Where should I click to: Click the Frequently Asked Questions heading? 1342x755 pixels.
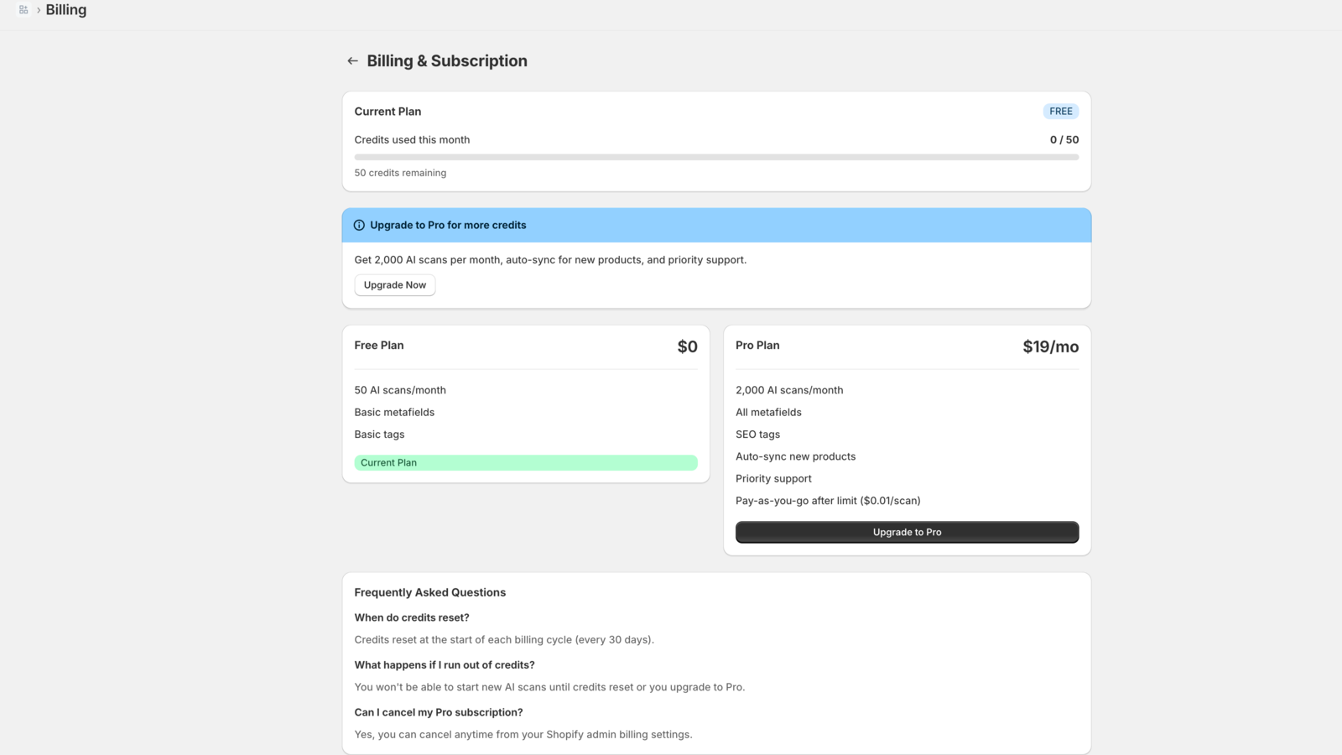(x=430, y=592)
